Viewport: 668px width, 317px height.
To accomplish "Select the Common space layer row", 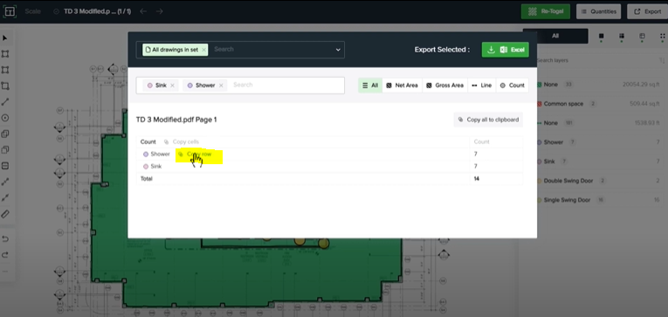I will point(598,104).
